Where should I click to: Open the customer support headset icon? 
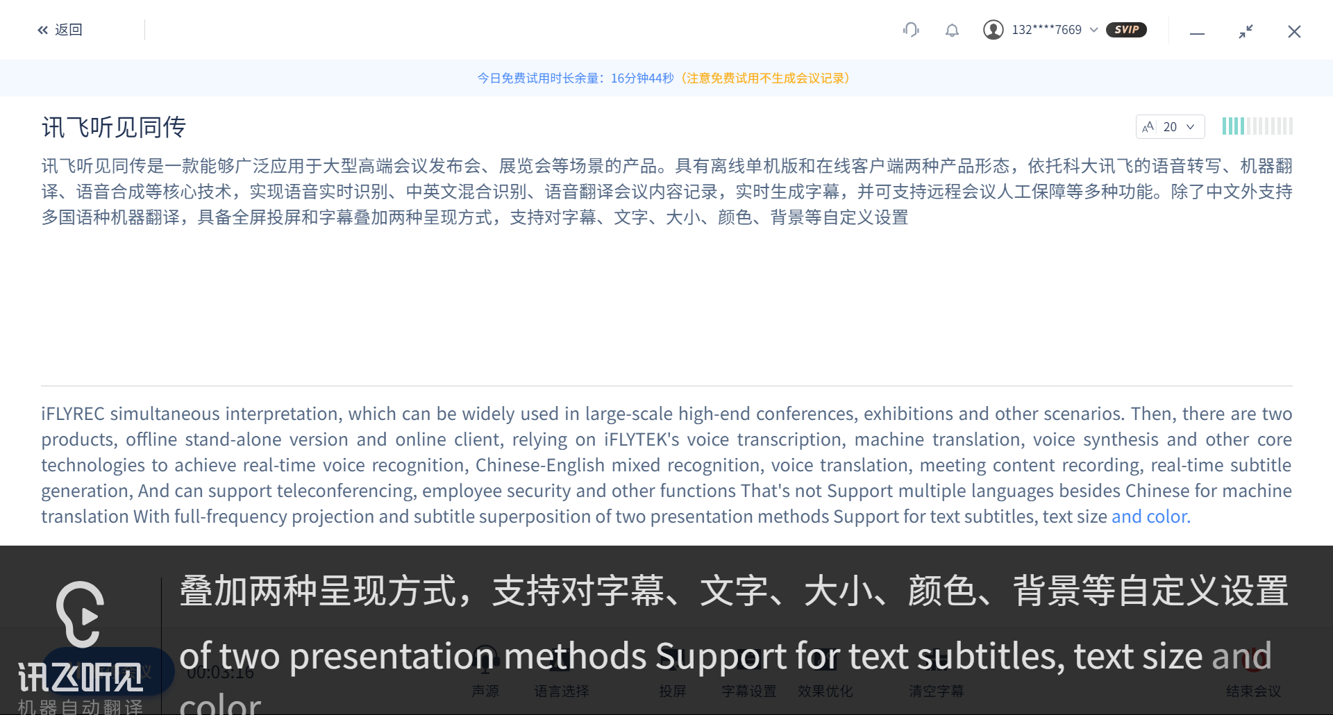[911, 30]
